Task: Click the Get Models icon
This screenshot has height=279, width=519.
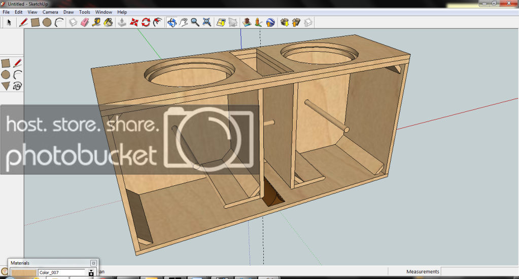Action: (284, 22)
